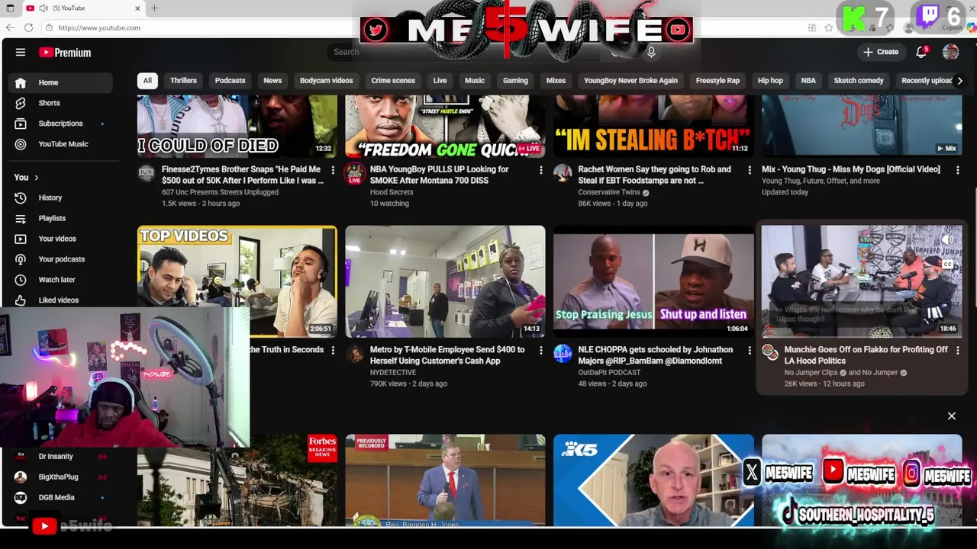Select the Live filter chip
This screenshot has height=549, width=977.
(440, 80)
